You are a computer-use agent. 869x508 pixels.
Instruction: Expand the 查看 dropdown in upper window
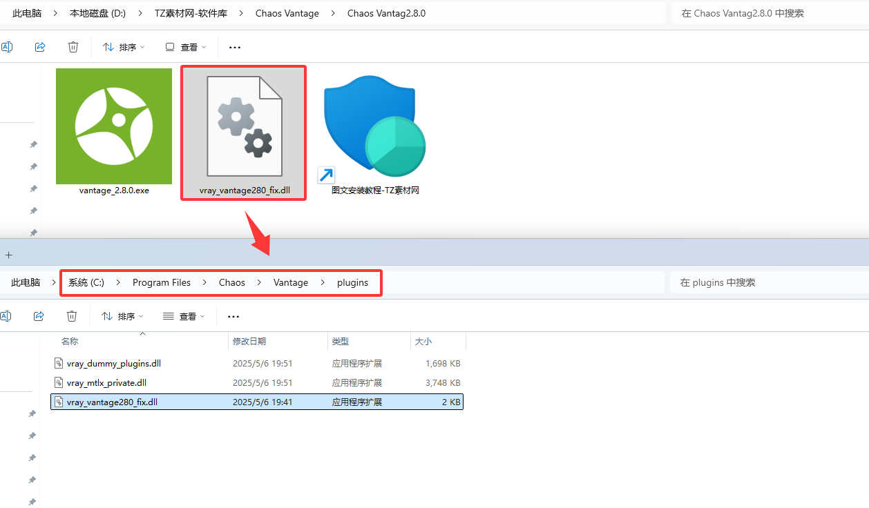tap(187, 47)
